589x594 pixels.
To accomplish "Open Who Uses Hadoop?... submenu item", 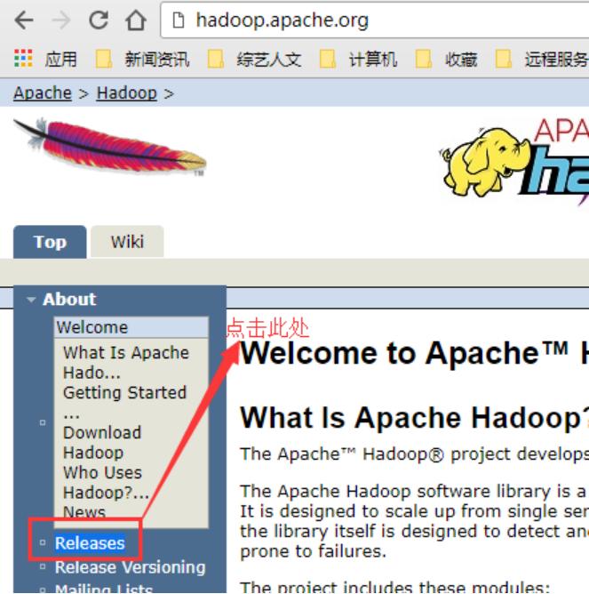I will tap(106, 483).
